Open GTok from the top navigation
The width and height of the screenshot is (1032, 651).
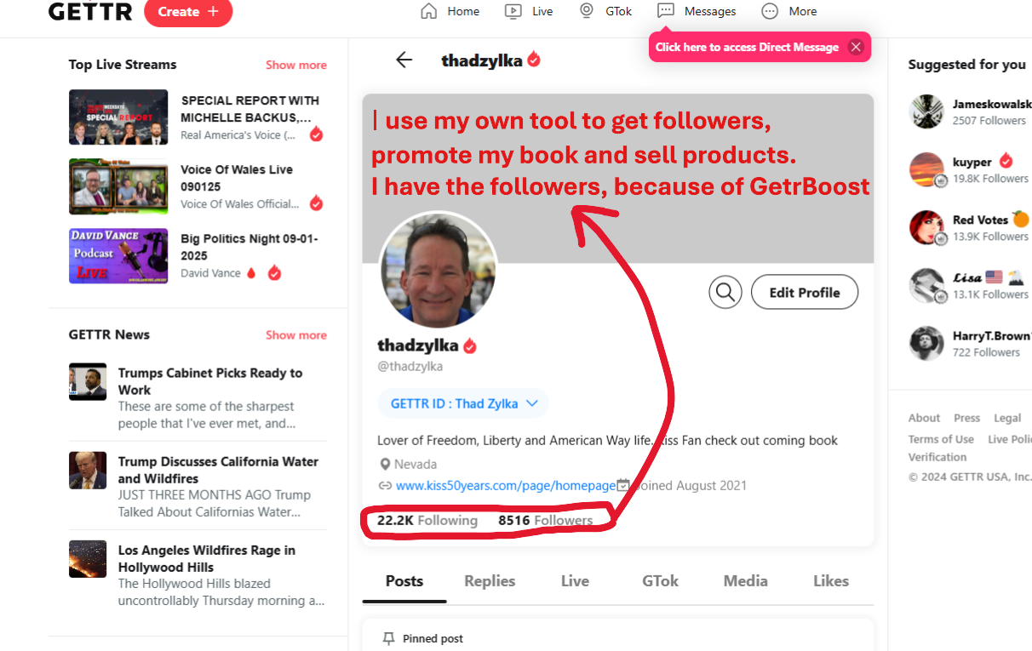click(x=605, y=11)
